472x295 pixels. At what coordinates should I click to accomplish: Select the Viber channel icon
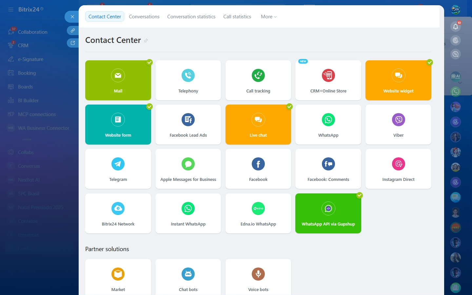[x=398, y=120]
